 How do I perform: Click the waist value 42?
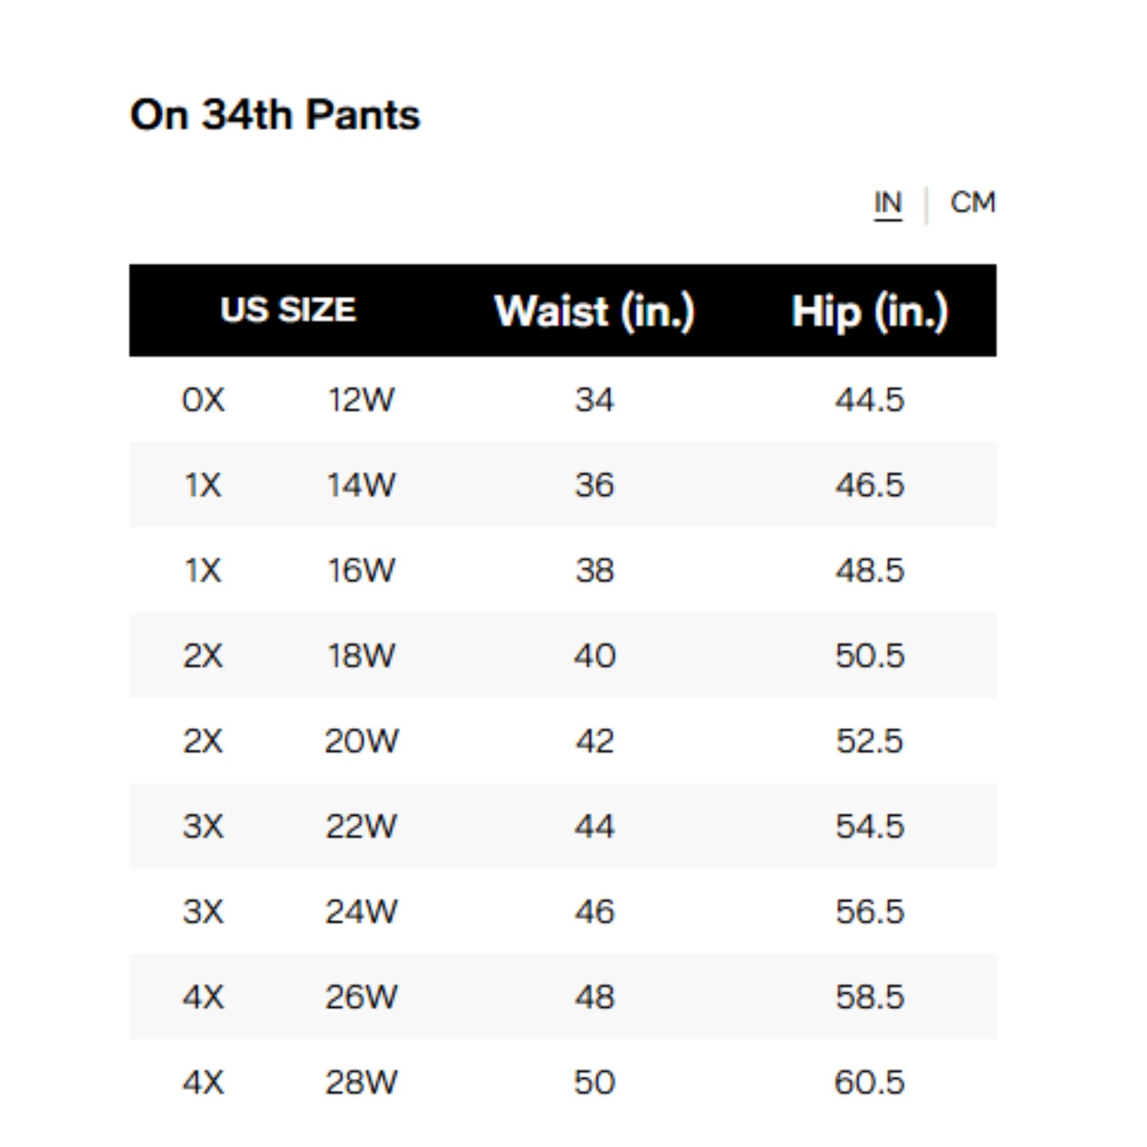[x=594, y=741]
